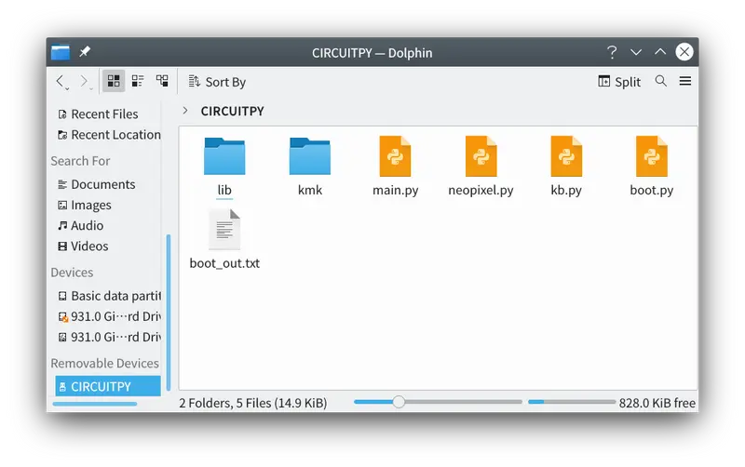This screenshot has width=745, height=467.
Task: Click the sidebar vertical scrollbar
Action: coord(169,314)
